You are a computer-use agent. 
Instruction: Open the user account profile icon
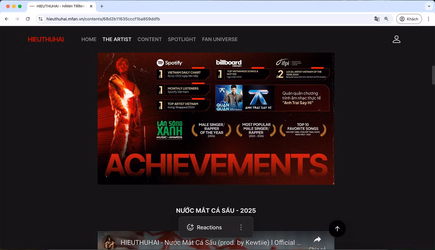[397, 39]
